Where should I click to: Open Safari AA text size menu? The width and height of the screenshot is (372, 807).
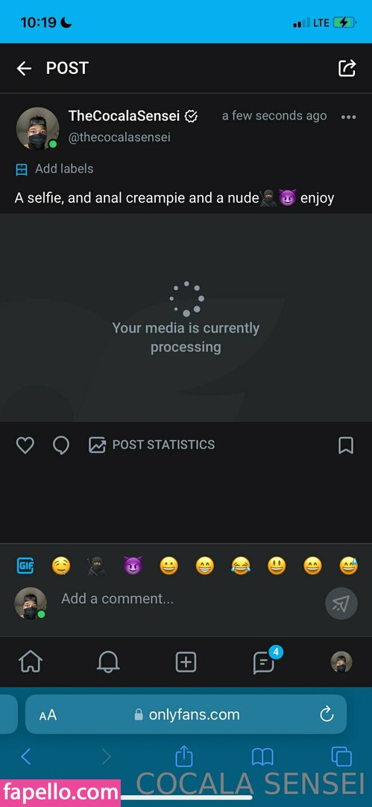[48, 715]
